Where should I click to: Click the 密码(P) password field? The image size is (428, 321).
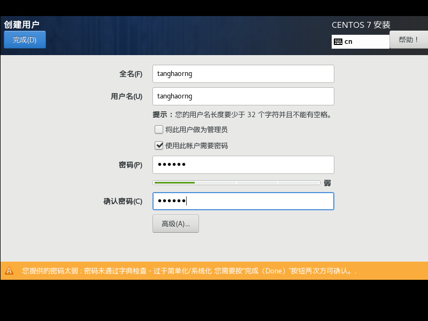tap(243, 165)
